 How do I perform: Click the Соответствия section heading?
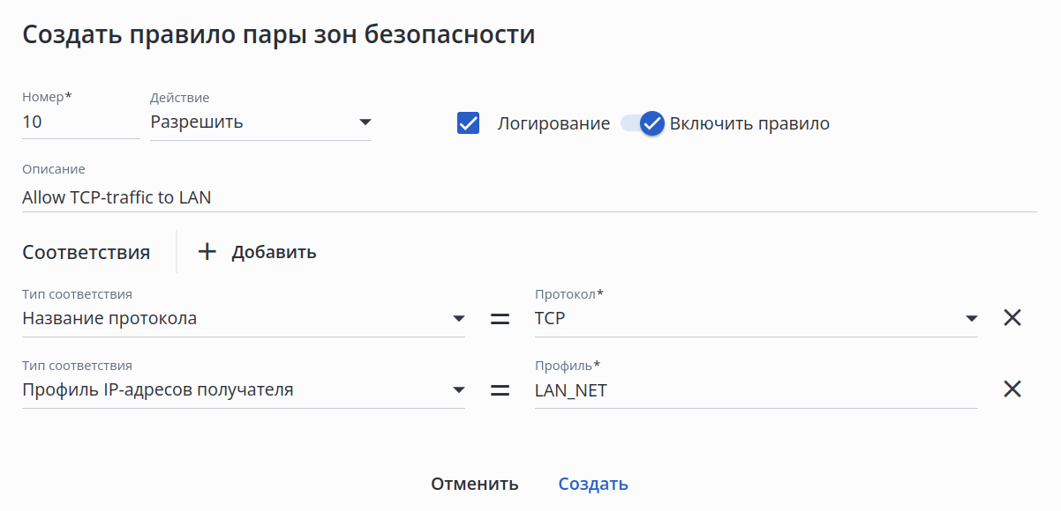click(87, 253)
